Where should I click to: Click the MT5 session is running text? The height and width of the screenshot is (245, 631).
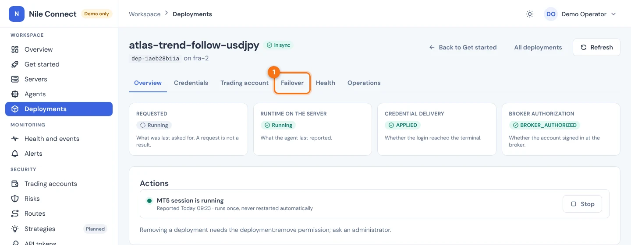[190, 200]
